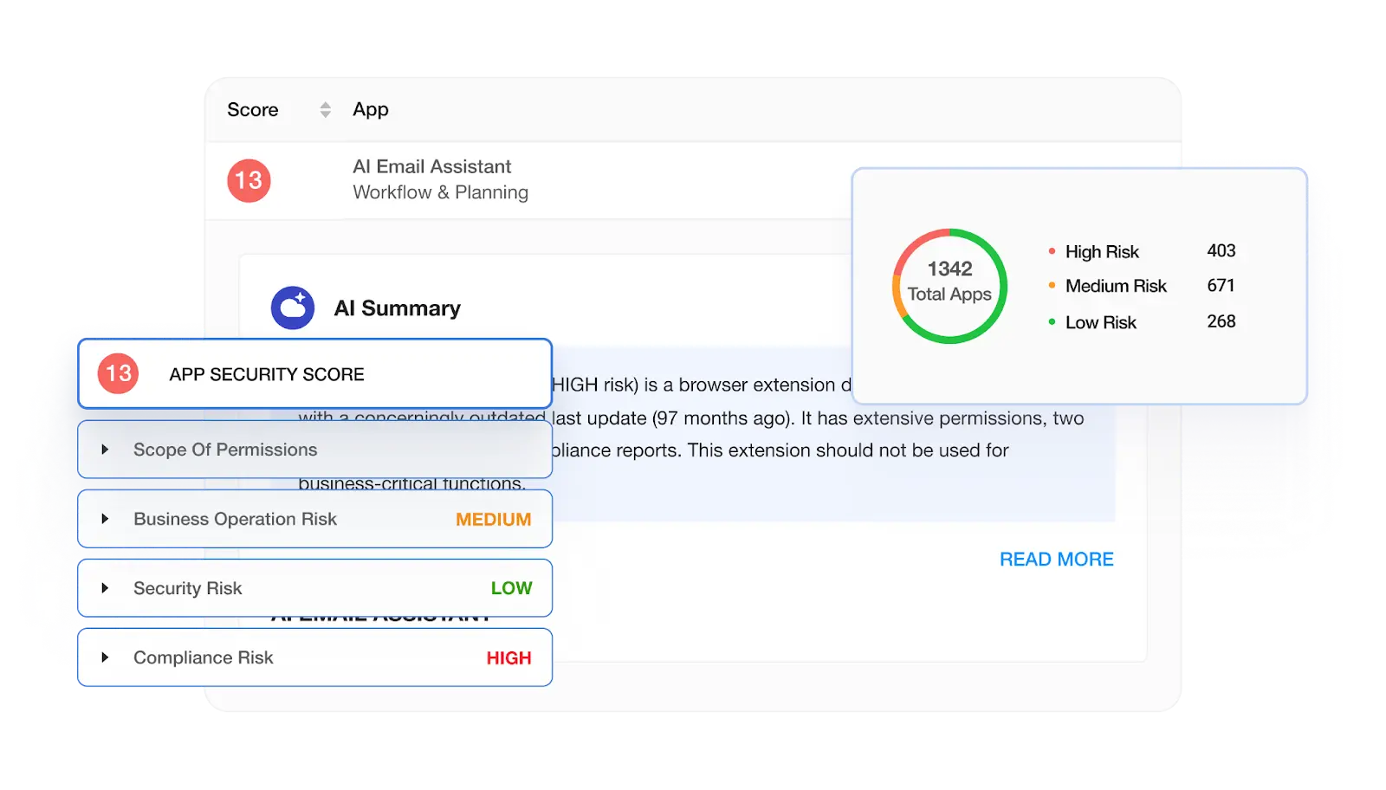The width and height of the screenshot is (1386, 790).
Task: Click the MEDIUM label on Business Operation Risk
Action: (x=493, y=519)
